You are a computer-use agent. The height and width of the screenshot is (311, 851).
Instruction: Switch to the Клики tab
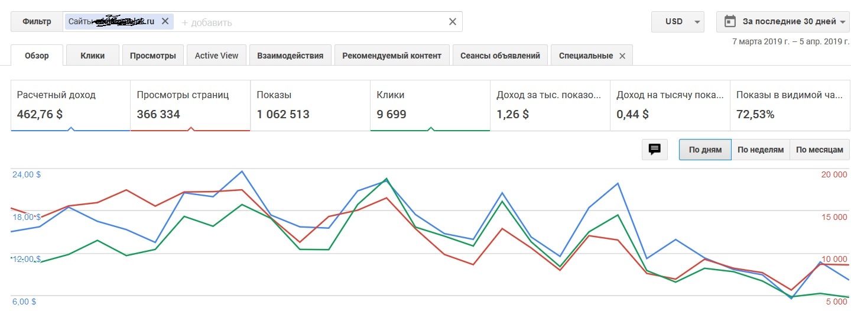93,56
